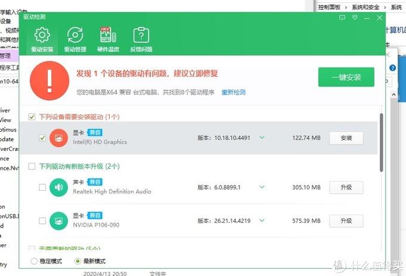Image resolution: width=406 pixels, height=276 pixels.
Task: Check the 下列驱动有新版本升级 group checkbox
Action: 32,166
